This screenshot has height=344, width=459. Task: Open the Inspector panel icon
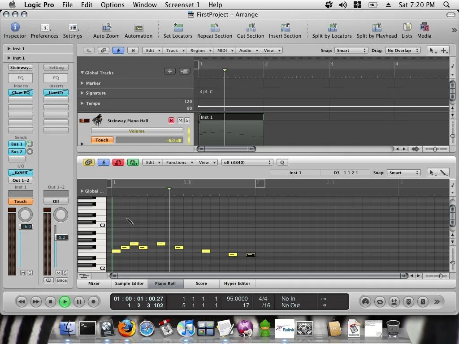15,27
